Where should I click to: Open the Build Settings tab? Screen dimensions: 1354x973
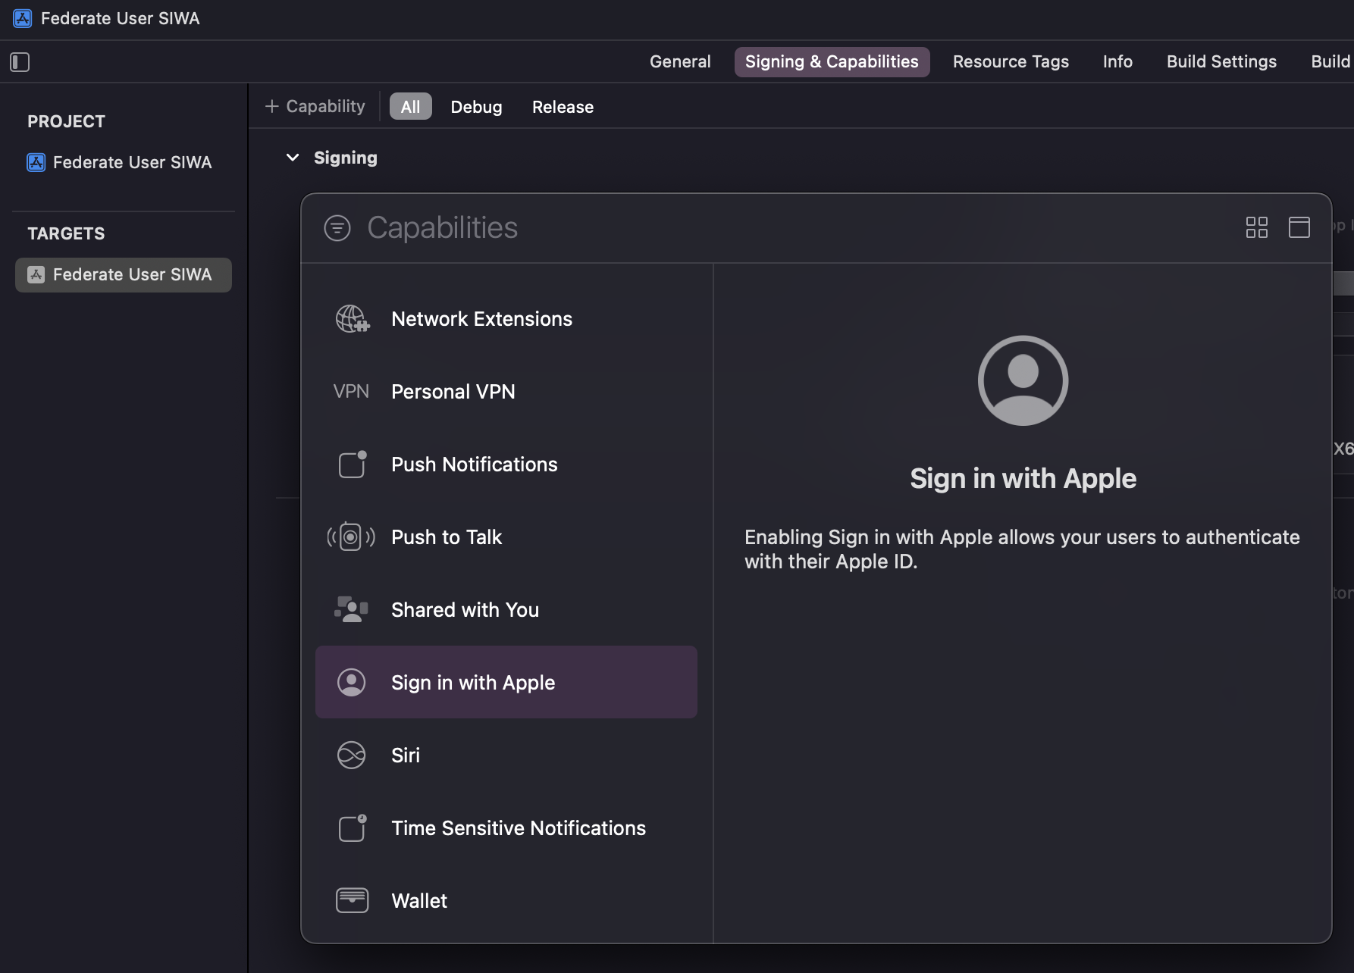[1221, 61]
